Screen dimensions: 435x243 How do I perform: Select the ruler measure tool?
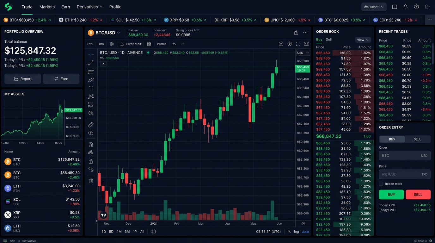(91, 125)
